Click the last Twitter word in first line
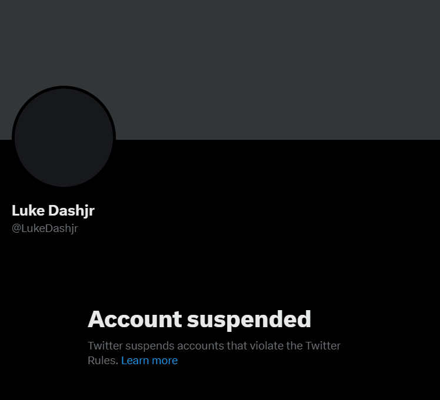This screenshot has width=440, height=400. (323, 345)
